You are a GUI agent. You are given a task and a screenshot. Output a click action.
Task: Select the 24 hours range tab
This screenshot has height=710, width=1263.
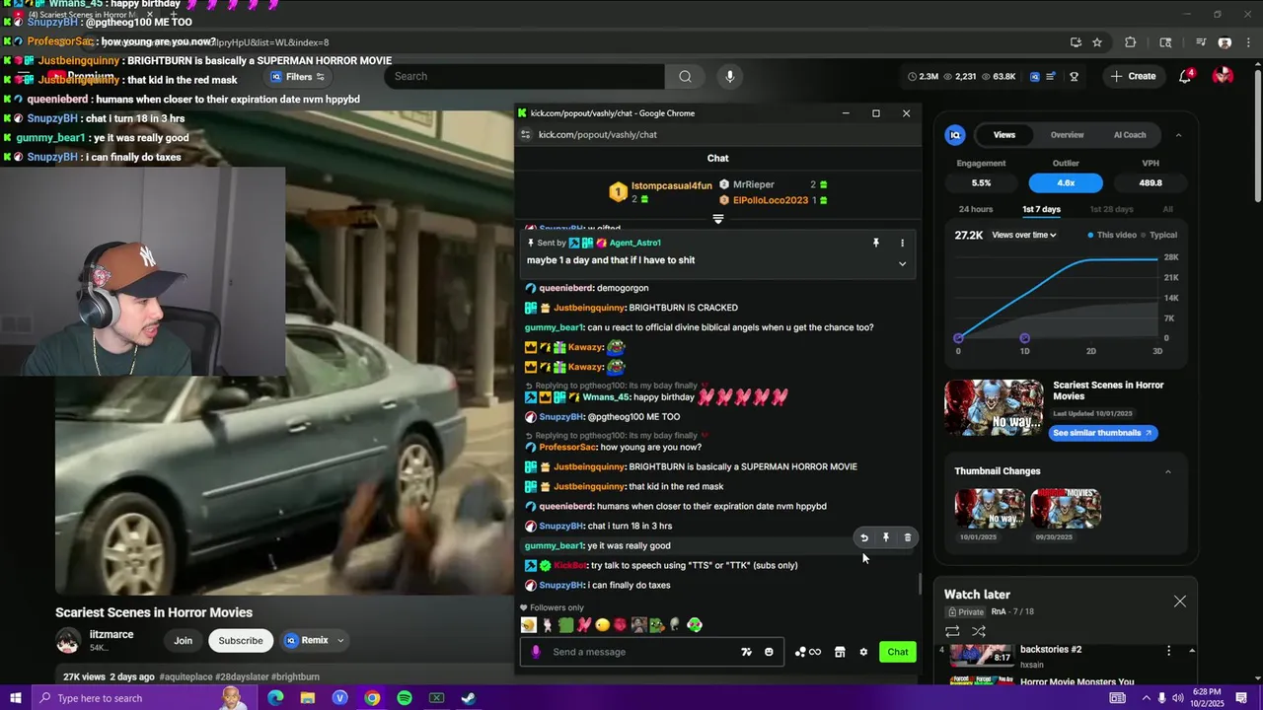click(976, 209)
